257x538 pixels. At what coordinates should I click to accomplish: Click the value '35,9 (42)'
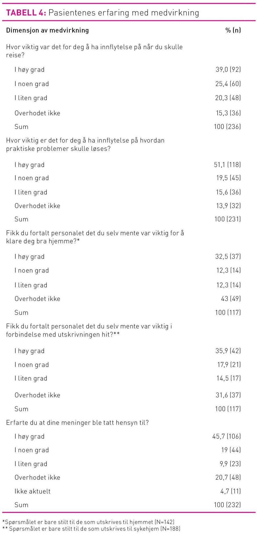(x=228, y=351)
